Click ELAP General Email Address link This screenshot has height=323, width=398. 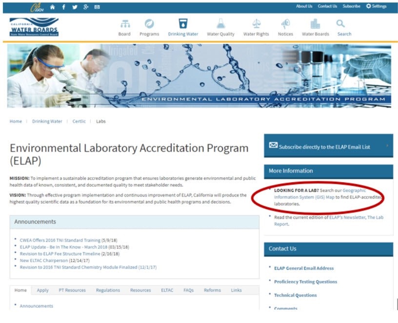[x=304, y=268]
